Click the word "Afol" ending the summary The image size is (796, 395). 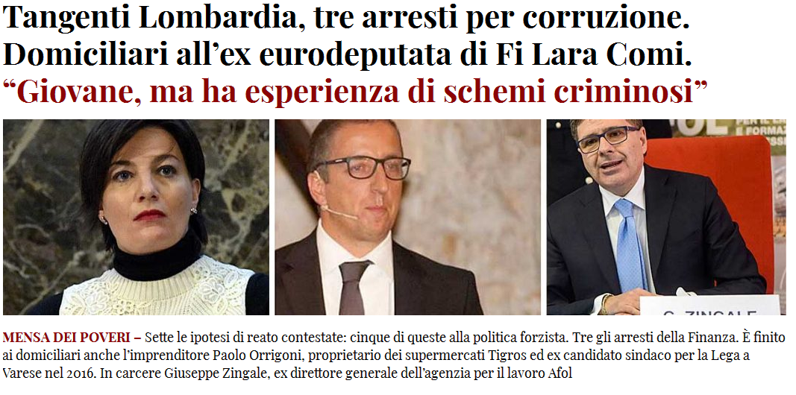click(x=560, y=374)
